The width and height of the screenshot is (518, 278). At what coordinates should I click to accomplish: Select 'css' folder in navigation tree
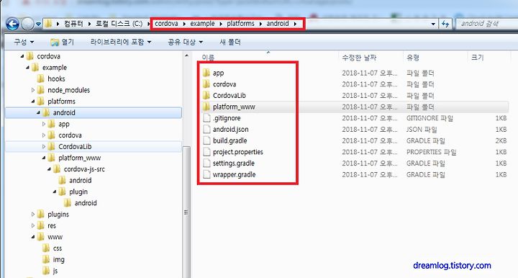point(53,248)
